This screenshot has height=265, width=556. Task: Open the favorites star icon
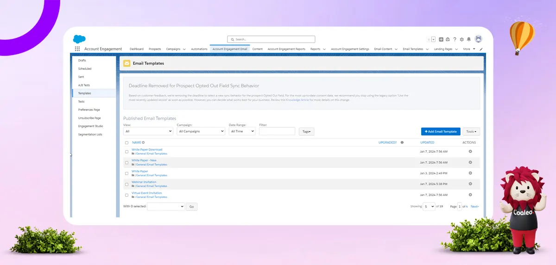(429, 39)
